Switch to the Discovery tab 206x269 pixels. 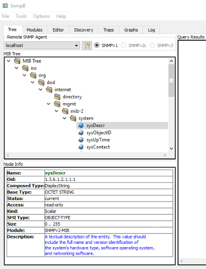pos(84,30)
